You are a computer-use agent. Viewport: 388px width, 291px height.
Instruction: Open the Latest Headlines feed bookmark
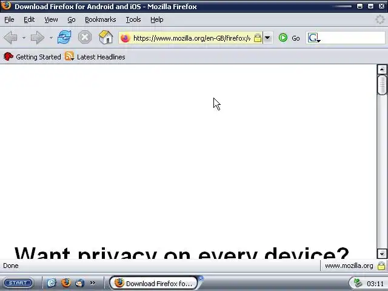click(x=95, y=57)
